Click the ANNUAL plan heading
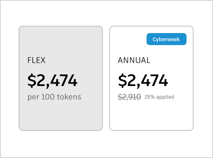The image size is (213, 158). tap(134, 60)
